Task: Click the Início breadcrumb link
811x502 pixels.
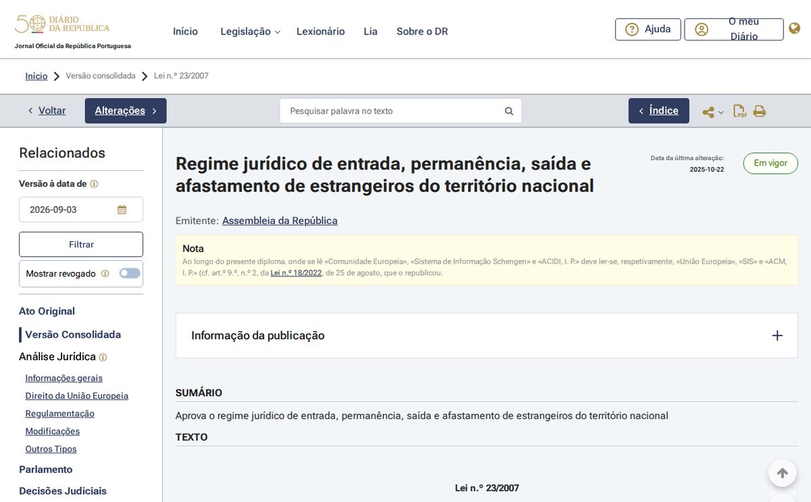Action: point(36,76)
